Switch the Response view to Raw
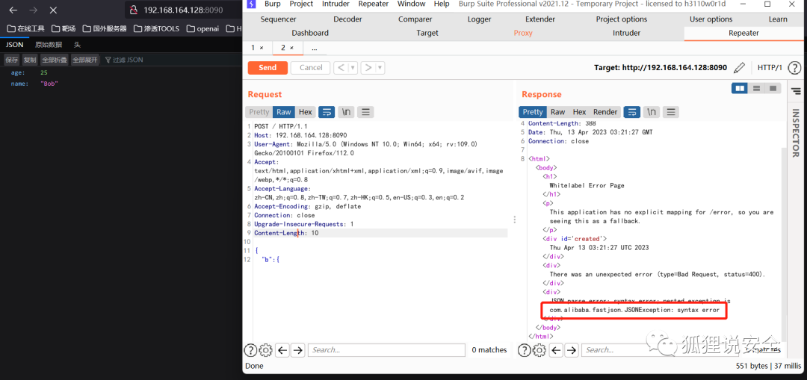Viewport: 807px width, 380px height. click(x=557, y=112)
